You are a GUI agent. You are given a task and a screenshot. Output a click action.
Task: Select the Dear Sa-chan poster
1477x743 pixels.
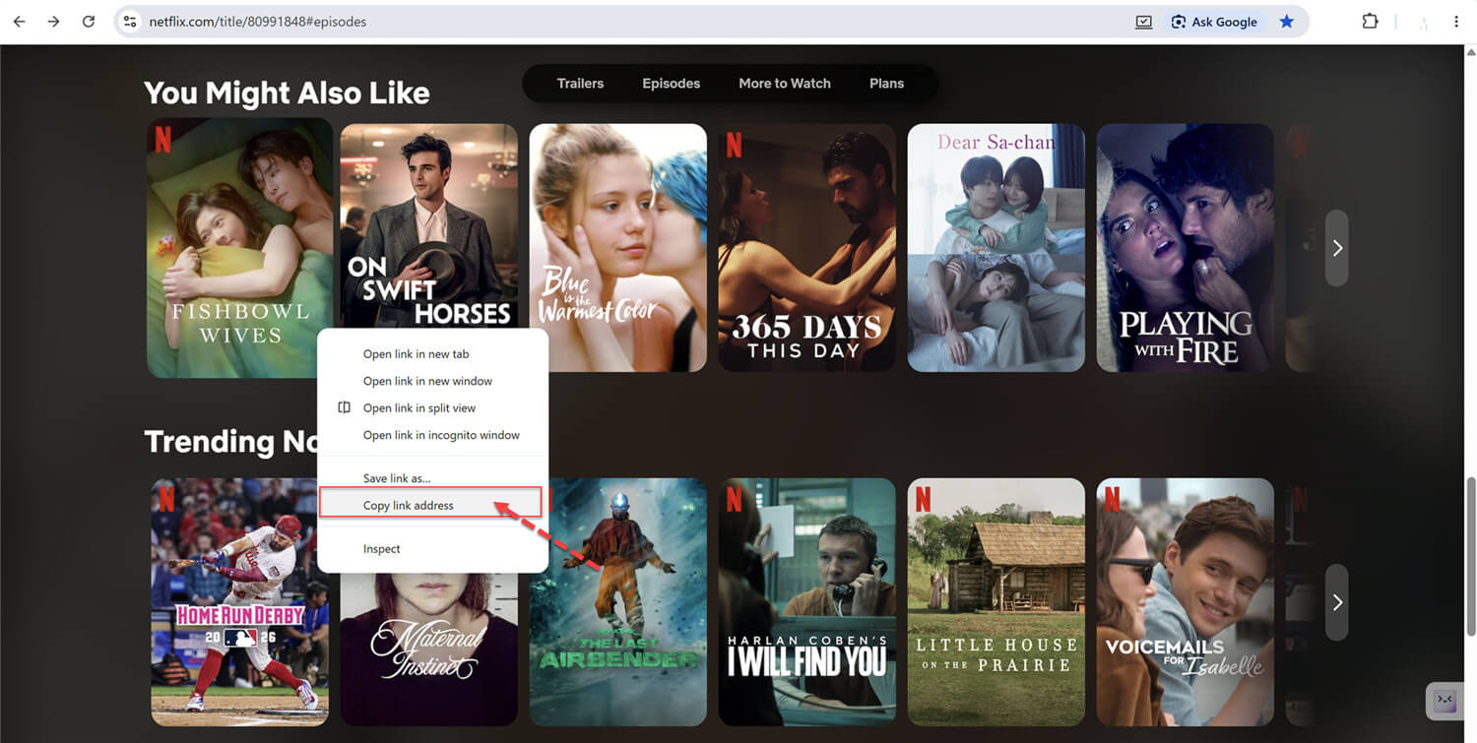click(x=996, y=248)
